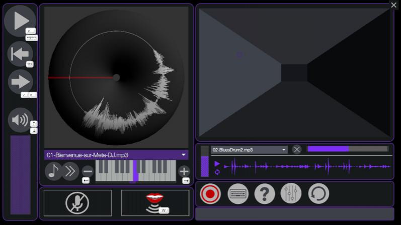Image resolution: width=401 pixels, height=225 pixels.
Task: Open the mixer sliders icon
Action: click(x=291, y=193)
